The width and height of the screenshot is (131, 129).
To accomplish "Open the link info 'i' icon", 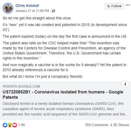I will tap(125, 84).
